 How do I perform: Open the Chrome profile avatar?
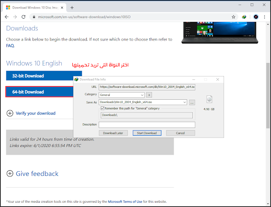[x=256, y=17]
